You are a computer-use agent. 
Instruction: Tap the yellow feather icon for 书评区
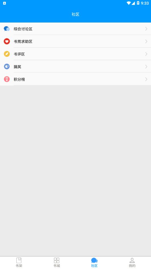(7, 54)
